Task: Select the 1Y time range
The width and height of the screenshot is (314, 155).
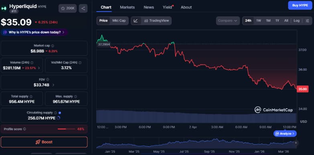Action: [277, 20]
